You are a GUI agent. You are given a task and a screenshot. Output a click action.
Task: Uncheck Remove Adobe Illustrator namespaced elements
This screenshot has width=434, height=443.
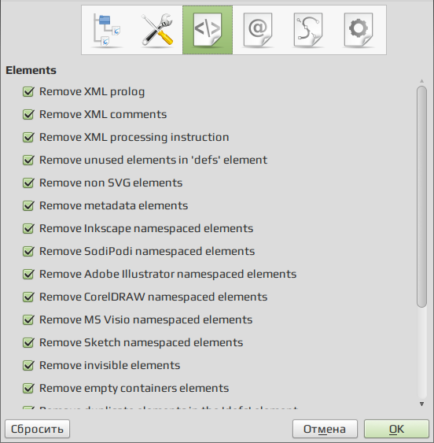28,275
